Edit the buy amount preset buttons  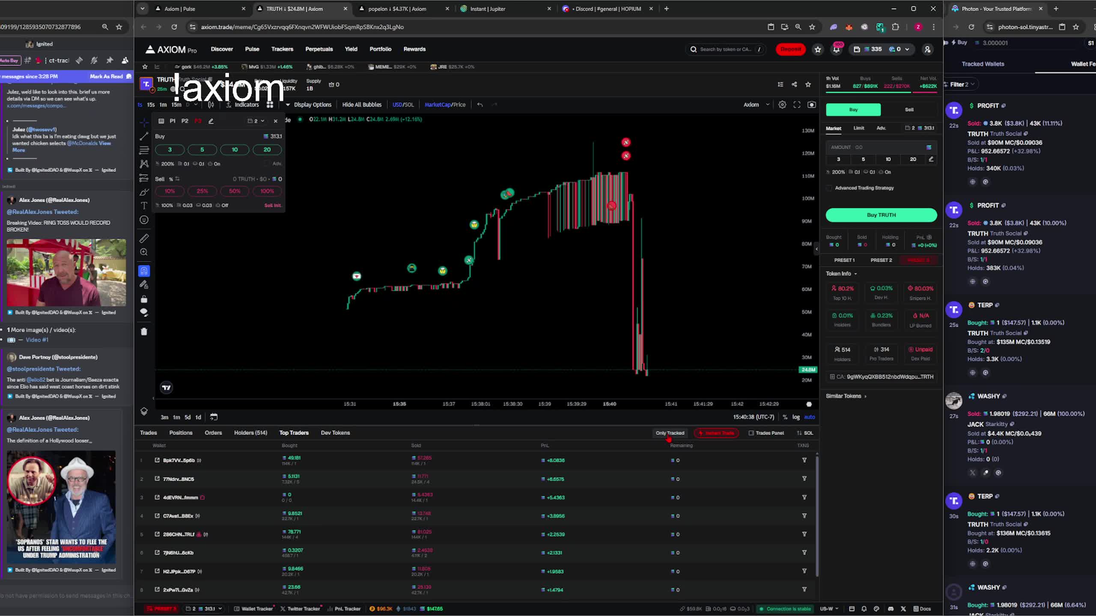click(931, 159)
